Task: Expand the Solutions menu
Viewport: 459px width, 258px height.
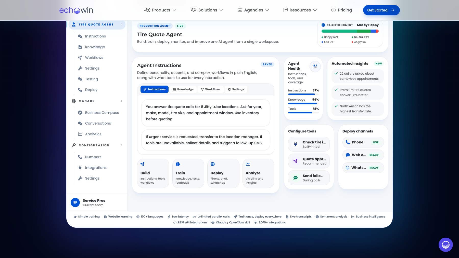Action: point(207,10)
